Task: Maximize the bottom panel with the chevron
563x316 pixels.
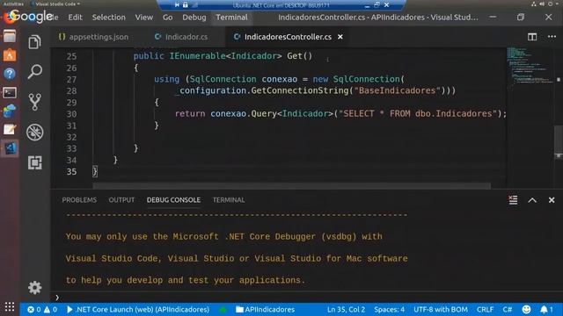Action: point(532,200)
